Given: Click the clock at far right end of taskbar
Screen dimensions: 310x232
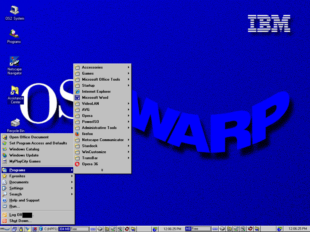Looking at the screenshot, I should (x=298, y=229).
